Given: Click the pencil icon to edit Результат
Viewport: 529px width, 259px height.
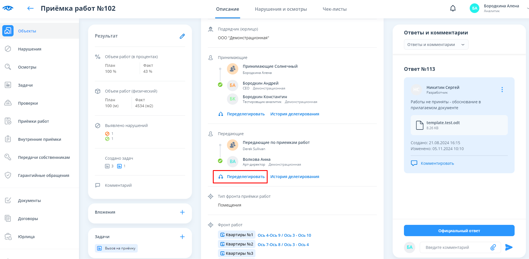Looking at the screenshot, I should coord(182,36).
